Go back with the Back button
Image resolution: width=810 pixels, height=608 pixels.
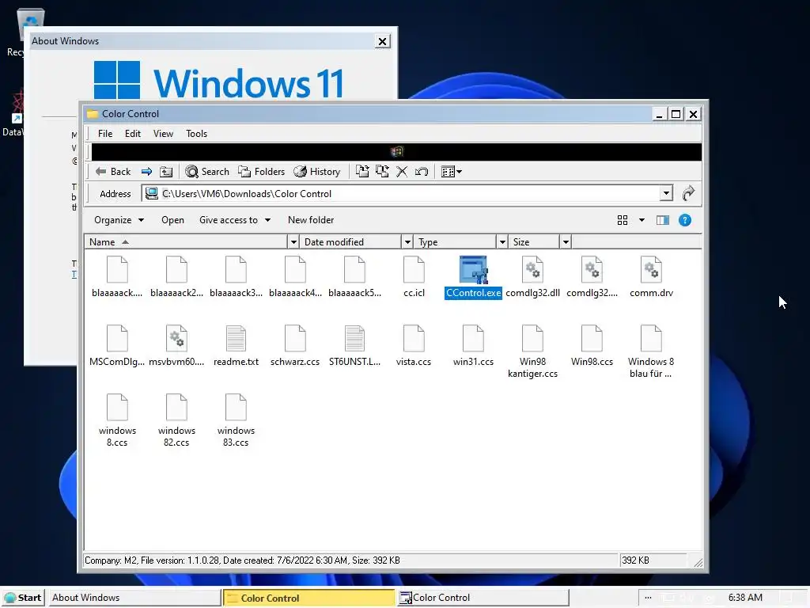(113, 172)
